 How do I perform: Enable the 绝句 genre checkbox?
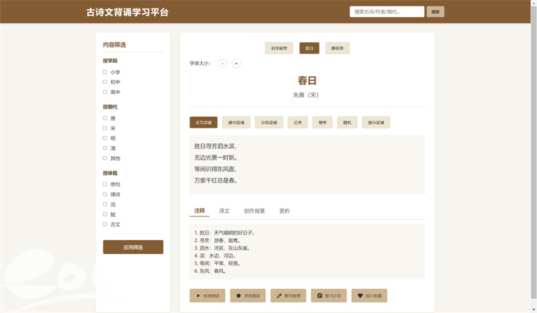coord(105,184)
